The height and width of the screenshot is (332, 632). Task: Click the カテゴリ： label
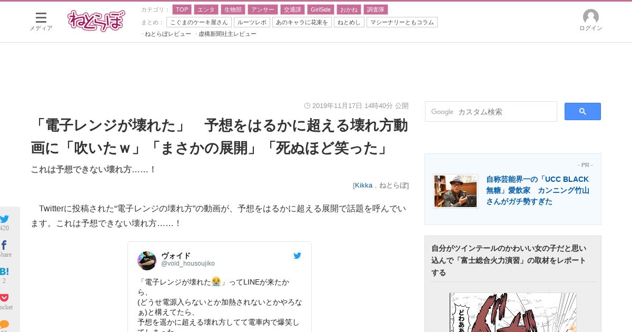[x=155, y=9]
